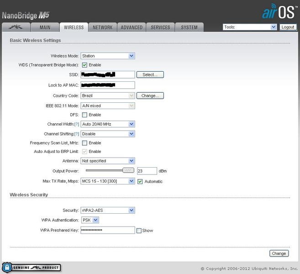The image size is (300, 274).
Task: Click the Output Power slider handle
Action: coord(128,170)
